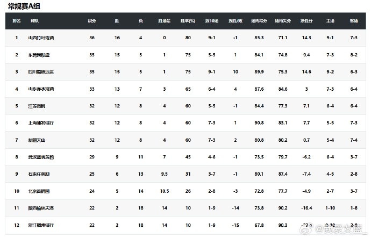The width and height of the screenshot is (371, 238).
Task: Click the 排名 column header
Action: point(16,20)
